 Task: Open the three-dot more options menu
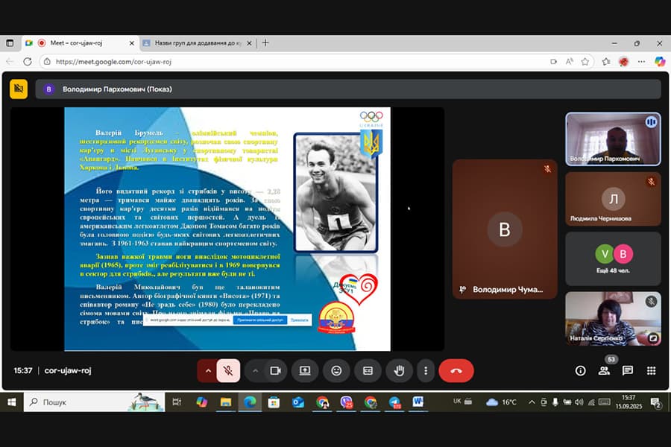pos(426,370)
